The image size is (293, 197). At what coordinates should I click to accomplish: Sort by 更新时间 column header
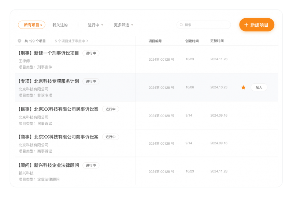click(x=217, y=41)
